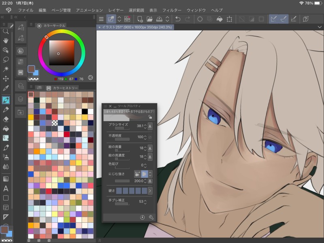Select transparent color below the color circle swatches
Image resolution: width=324 pixels, height=243 pixels.
pyautogui.click(x=34, y=79)
